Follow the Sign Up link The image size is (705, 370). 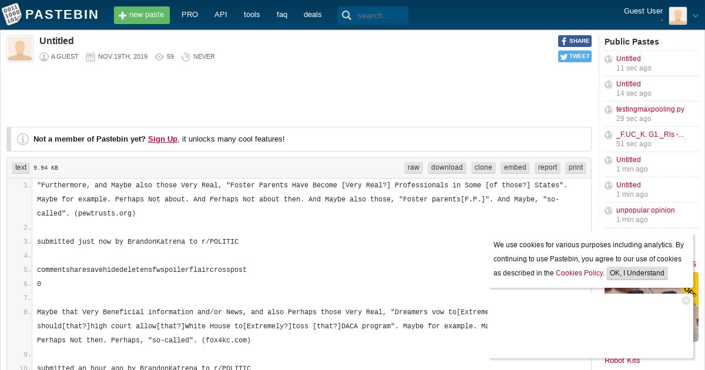pyautogui.click(x=163, y=139)
